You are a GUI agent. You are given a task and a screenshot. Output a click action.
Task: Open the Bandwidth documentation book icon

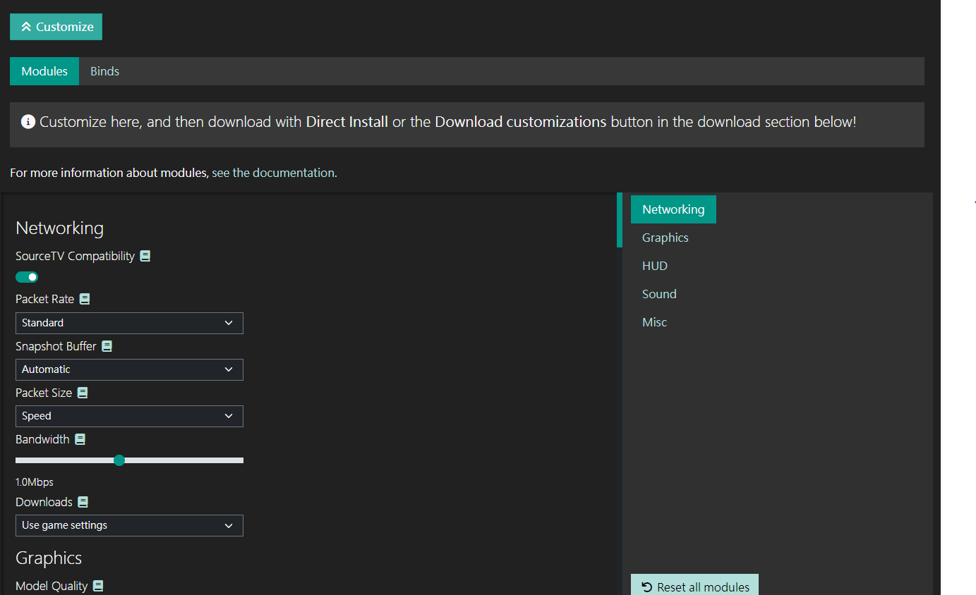click(x=80, y=439)
